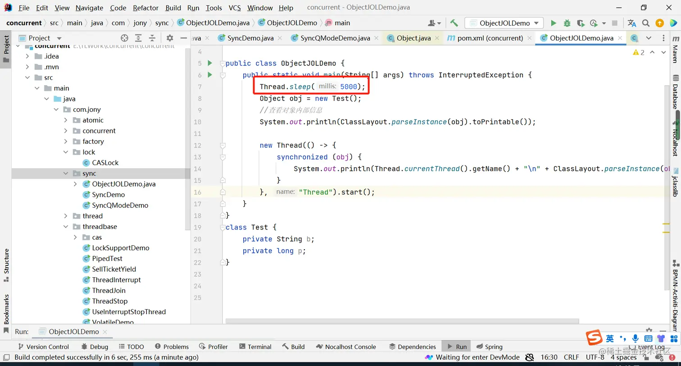This screenshot has height=366, width=681.
Task: Click UTF-8 encoding in status bar
Action: 595,357
